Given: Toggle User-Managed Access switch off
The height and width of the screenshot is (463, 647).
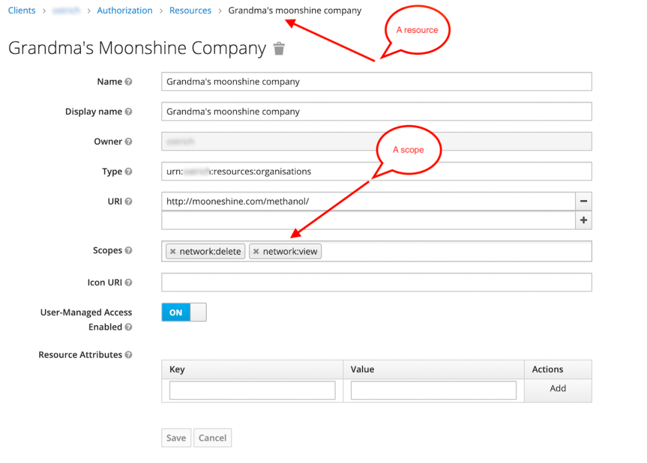Looking at the screenshot, I should 184,313.
